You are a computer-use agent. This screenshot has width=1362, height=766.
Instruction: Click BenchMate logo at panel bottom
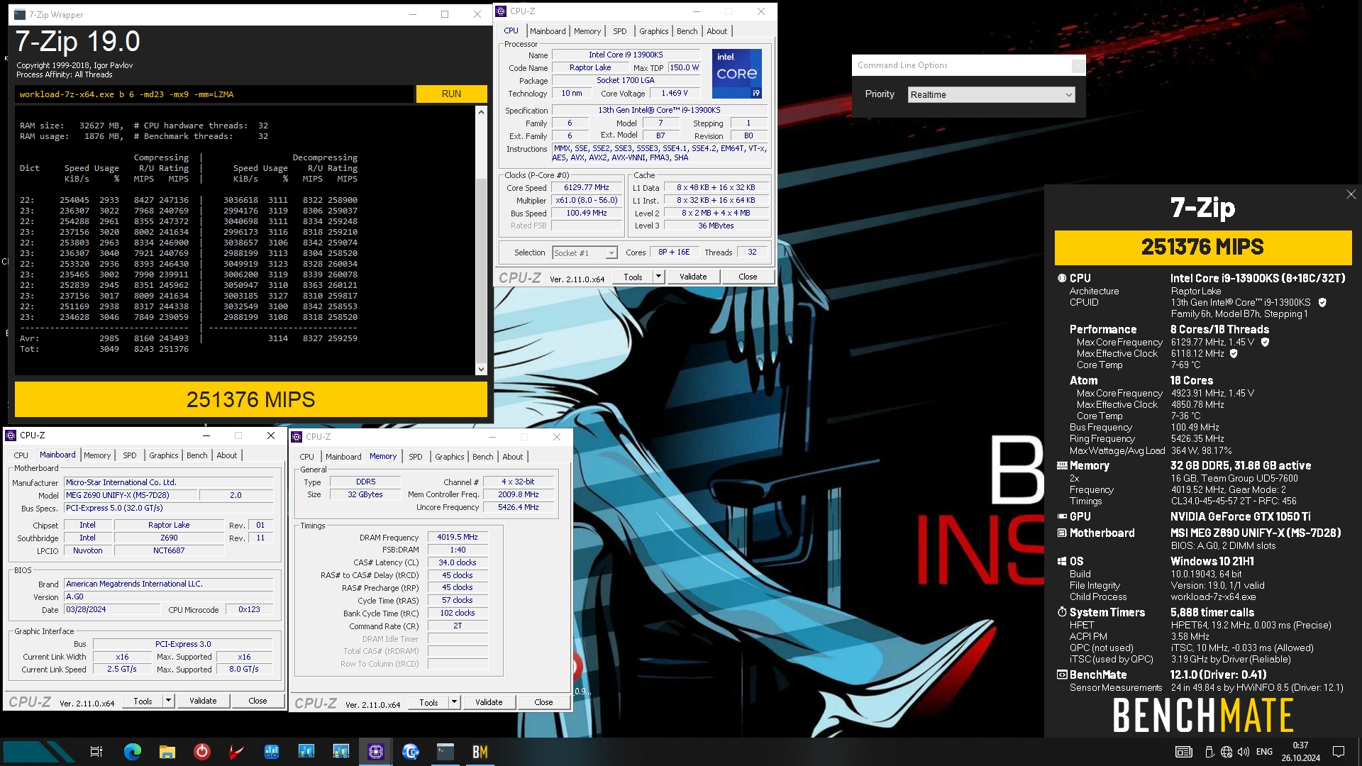click(x=1203, y=715)
